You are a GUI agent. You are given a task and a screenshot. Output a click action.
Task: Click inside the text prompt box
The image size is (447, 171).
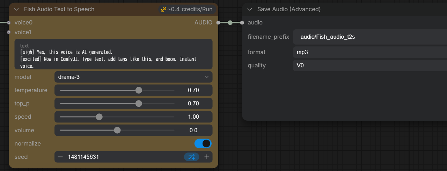point(113,54)
